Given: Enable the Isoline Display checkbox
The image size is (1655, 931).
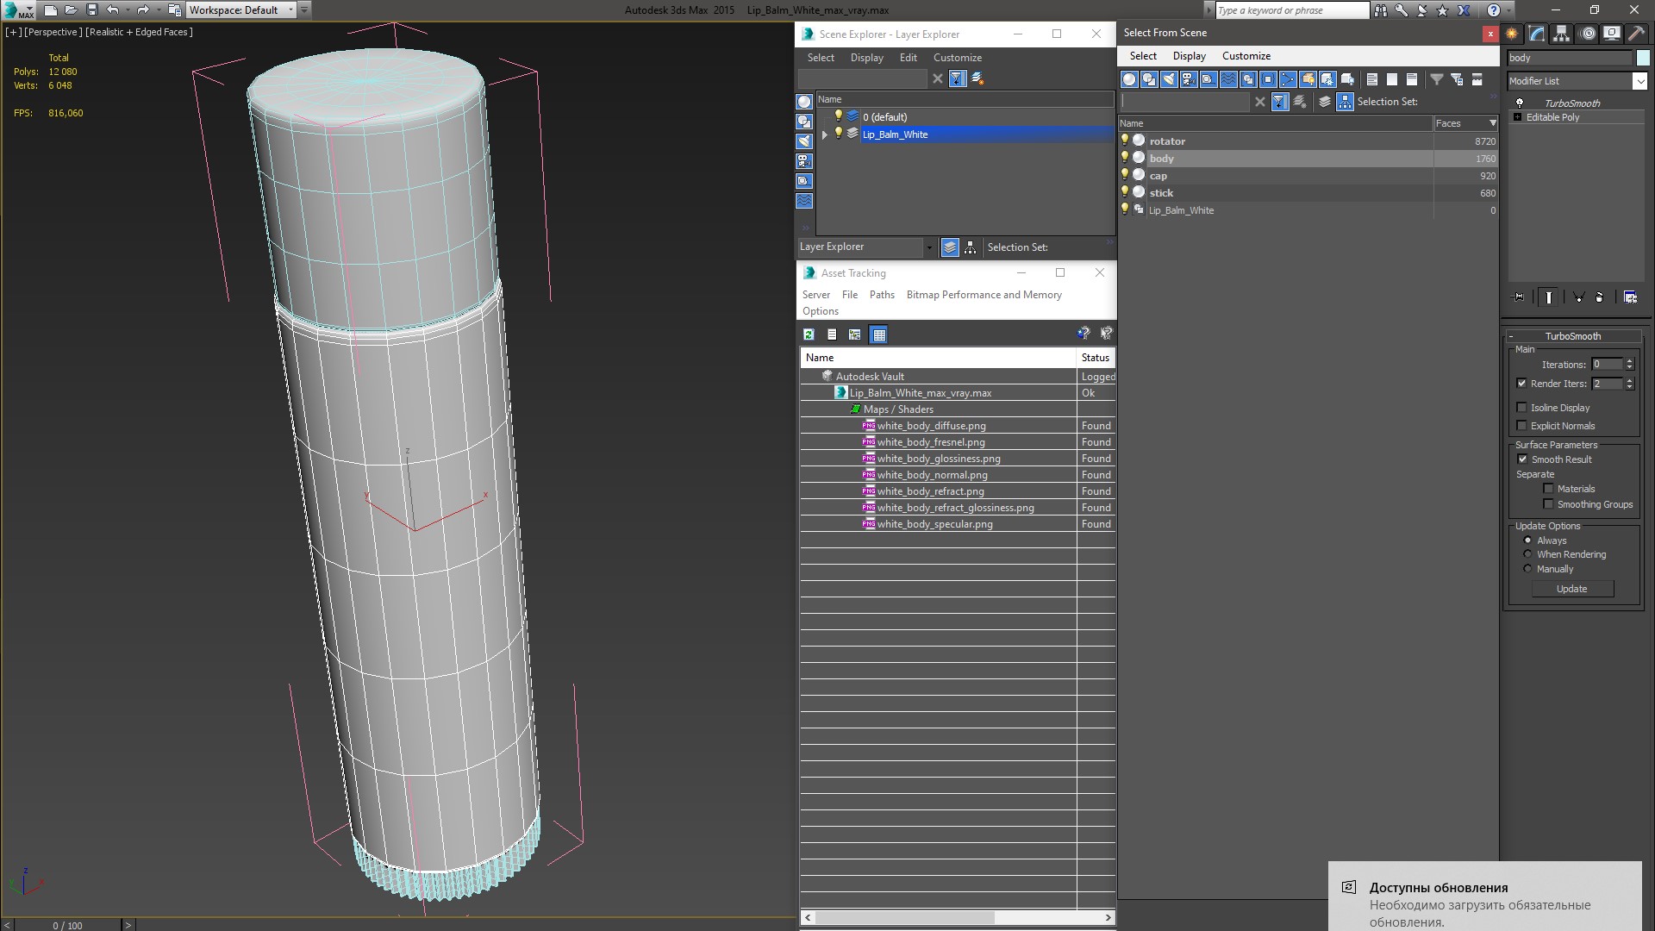Looking at the screenshot, I should 1521,408.
